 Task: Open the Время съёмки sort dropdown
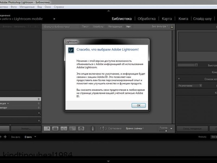[135, 129]
